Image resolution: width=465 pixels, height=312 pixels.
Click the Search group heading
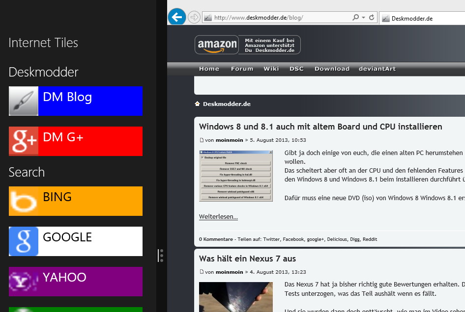(x=27, y=172)
